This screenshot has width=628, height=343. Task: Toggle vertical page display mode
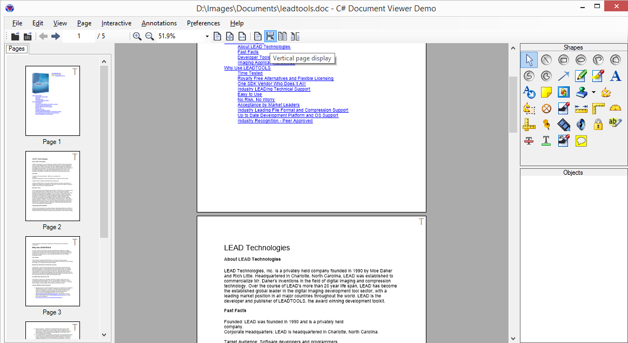click(x=270, y=36)
